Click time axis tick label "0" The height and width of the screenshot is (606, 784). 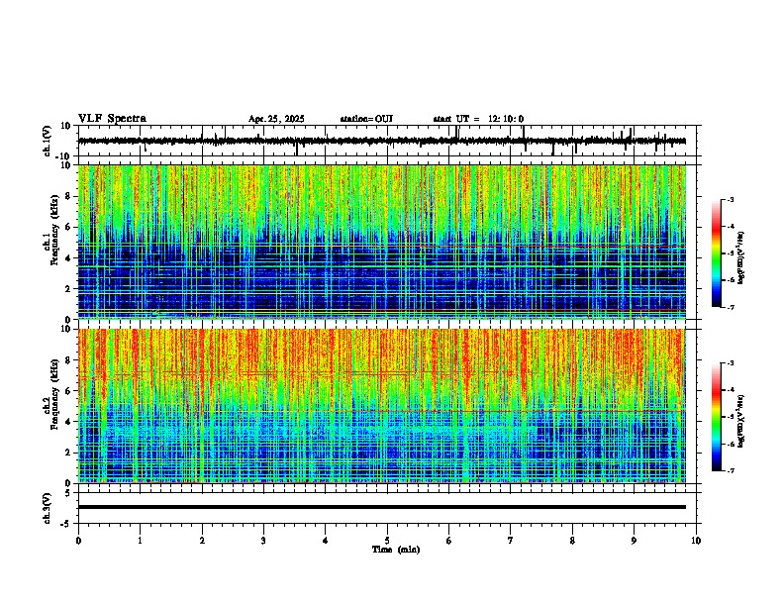tap(78, 541)
